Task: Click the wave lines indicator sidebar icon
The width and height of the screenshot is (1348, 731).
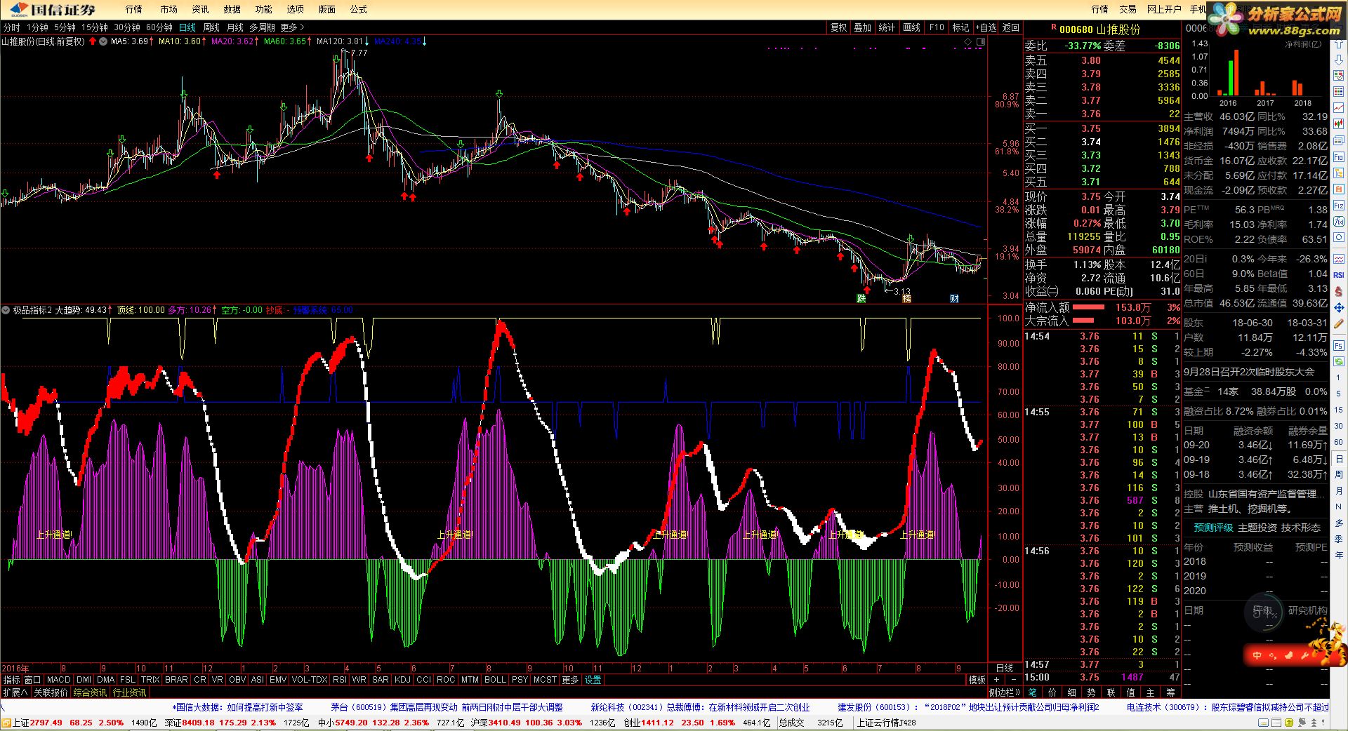Action: click(x=1339, y=260)
